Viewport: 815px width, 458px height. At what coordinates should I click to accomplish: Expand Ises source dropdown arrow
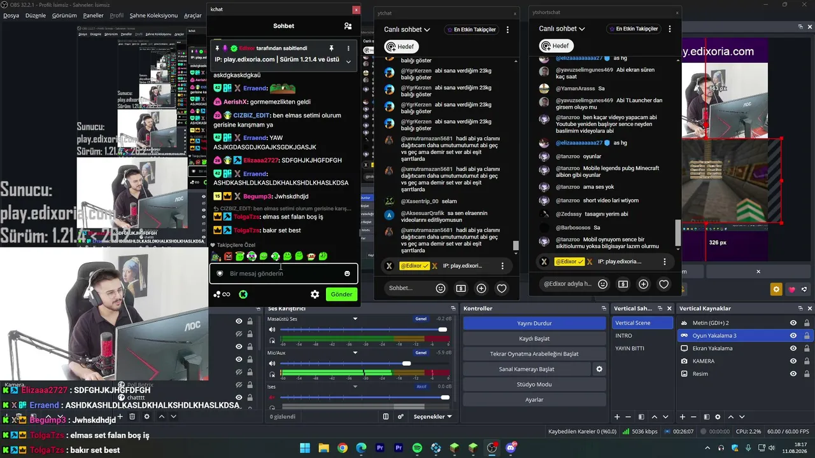click(x=355, y=386)
